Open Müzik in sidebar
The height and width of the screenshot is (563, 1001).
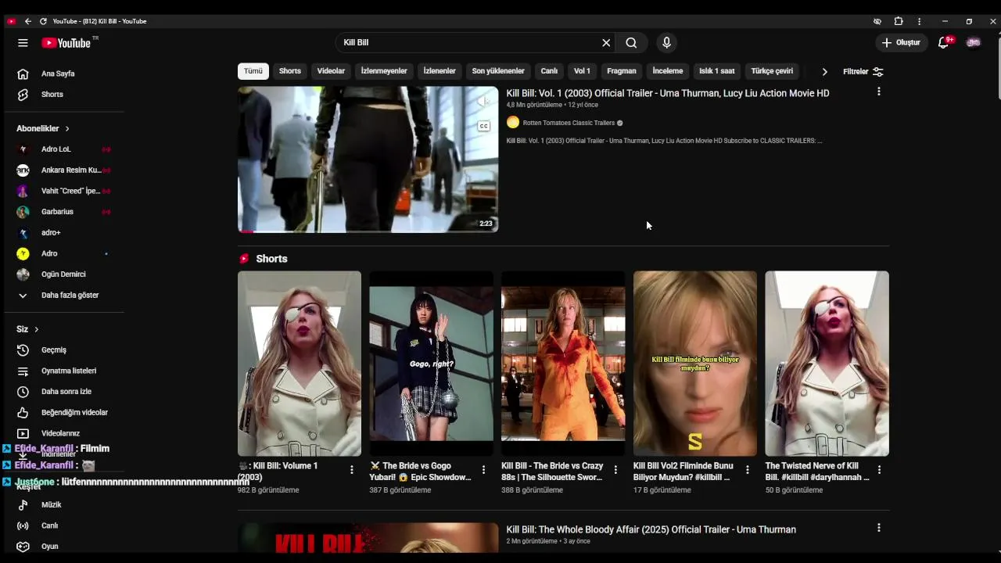click(63, 504)
